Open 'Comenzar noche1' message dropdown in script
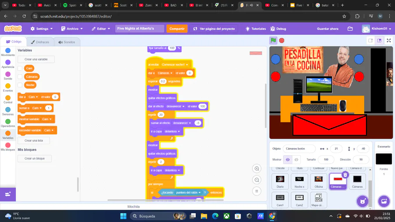Screen dimensions: 395x222 click(175, 64)
